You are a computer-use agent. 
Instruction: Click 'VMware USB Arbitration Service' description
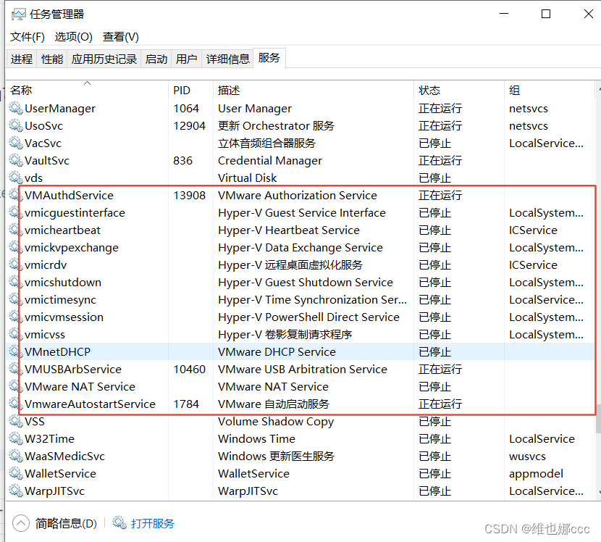303,369
